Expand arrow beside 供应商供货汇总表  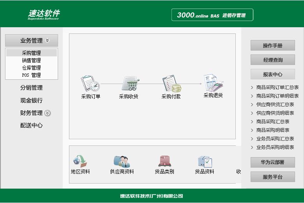tap(252, 105)
